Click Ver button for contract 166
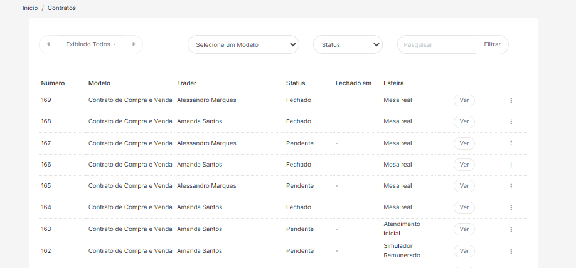Image resolution: width=576 pixels, height=268 pixels. (x=464, y=165)
